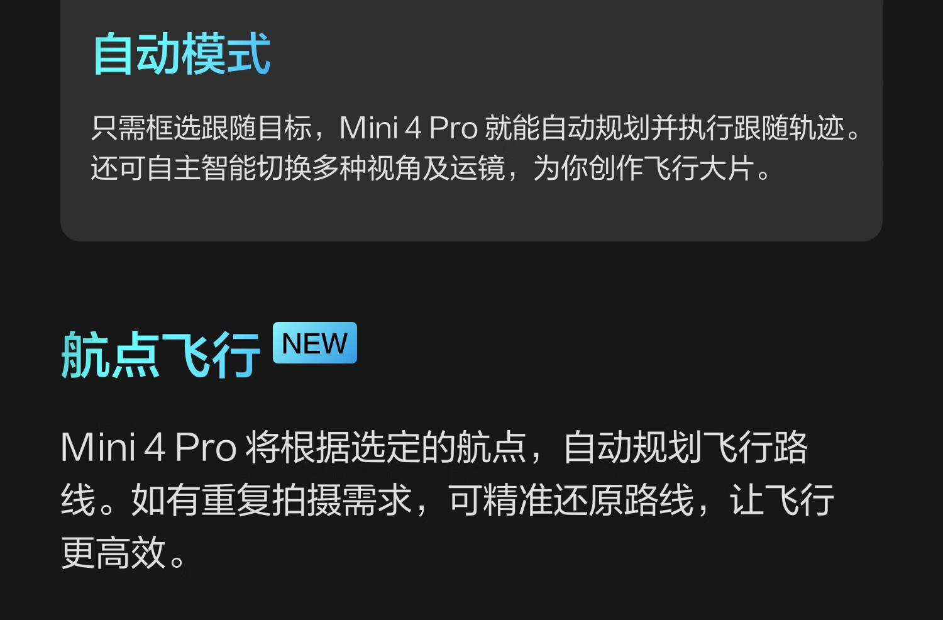Select the 自动模式 heading

pyautogui.click(x=182, y=54)
